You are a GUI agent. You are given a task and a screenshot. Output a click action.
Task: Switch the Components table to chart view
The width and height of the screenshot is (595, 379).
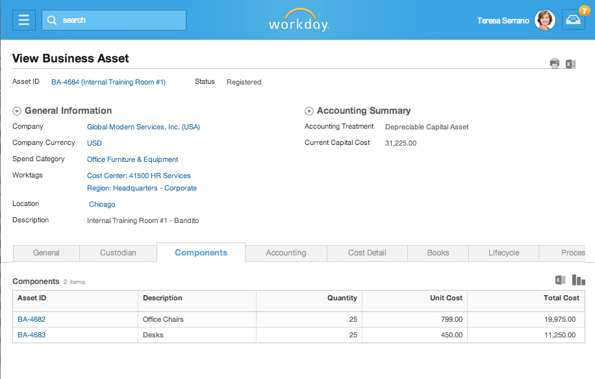(578, 280)
